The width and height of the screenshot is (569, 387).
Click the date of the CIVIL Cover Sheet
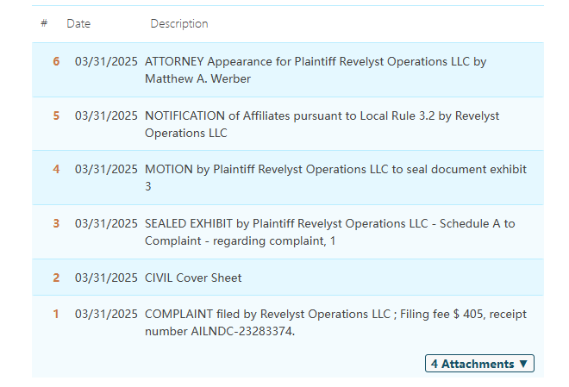coord(106,278)
